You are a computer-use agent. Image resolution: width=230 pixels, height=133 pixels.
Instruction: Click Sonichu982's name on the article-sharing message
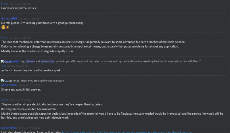[x=9, y=128]
